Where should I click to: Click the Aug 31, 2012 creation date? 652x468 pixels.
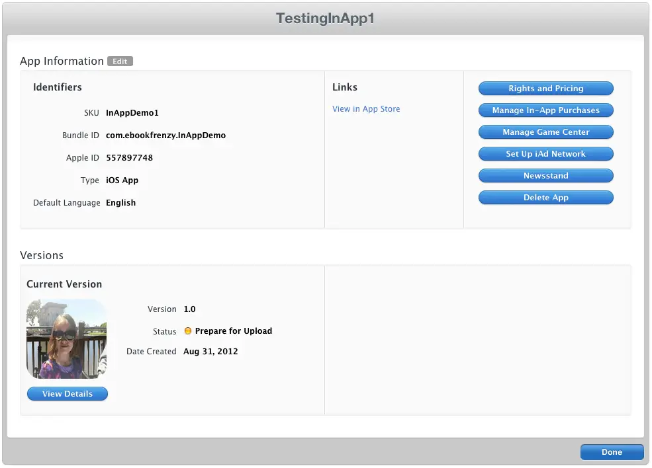tap(210, 352)
